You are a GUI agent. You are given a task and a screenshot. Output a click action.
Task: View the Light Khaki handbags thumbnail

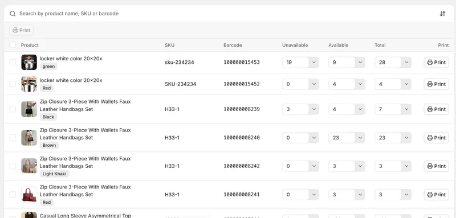(x=29, y=166)
